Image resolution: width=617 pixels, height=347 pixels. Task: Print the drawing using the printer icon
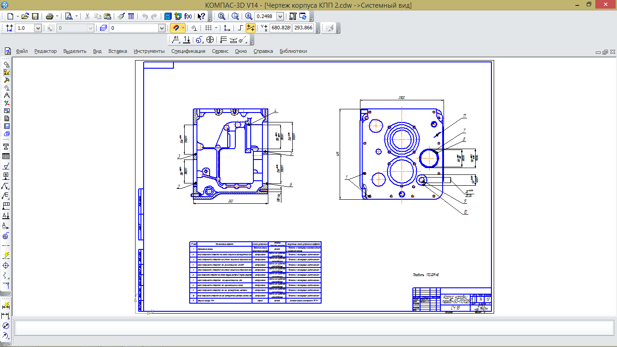(x=49, y=16)
